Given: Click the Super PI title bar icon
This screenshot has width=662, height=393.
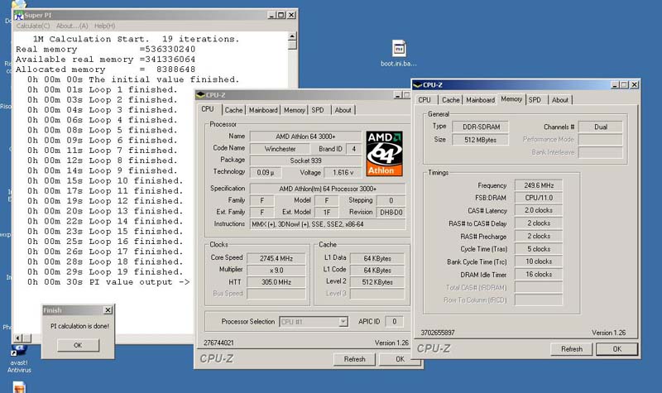Looking at the screenshot, I should tap(19, 15).
